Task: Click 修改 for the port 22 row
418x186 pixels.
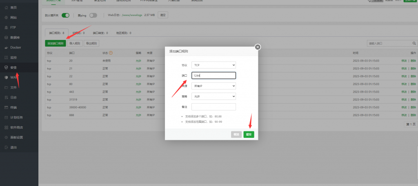Action: (404, 76)
